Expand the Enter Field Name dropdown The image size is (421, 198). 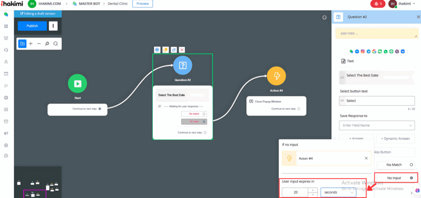pos(377,125)
